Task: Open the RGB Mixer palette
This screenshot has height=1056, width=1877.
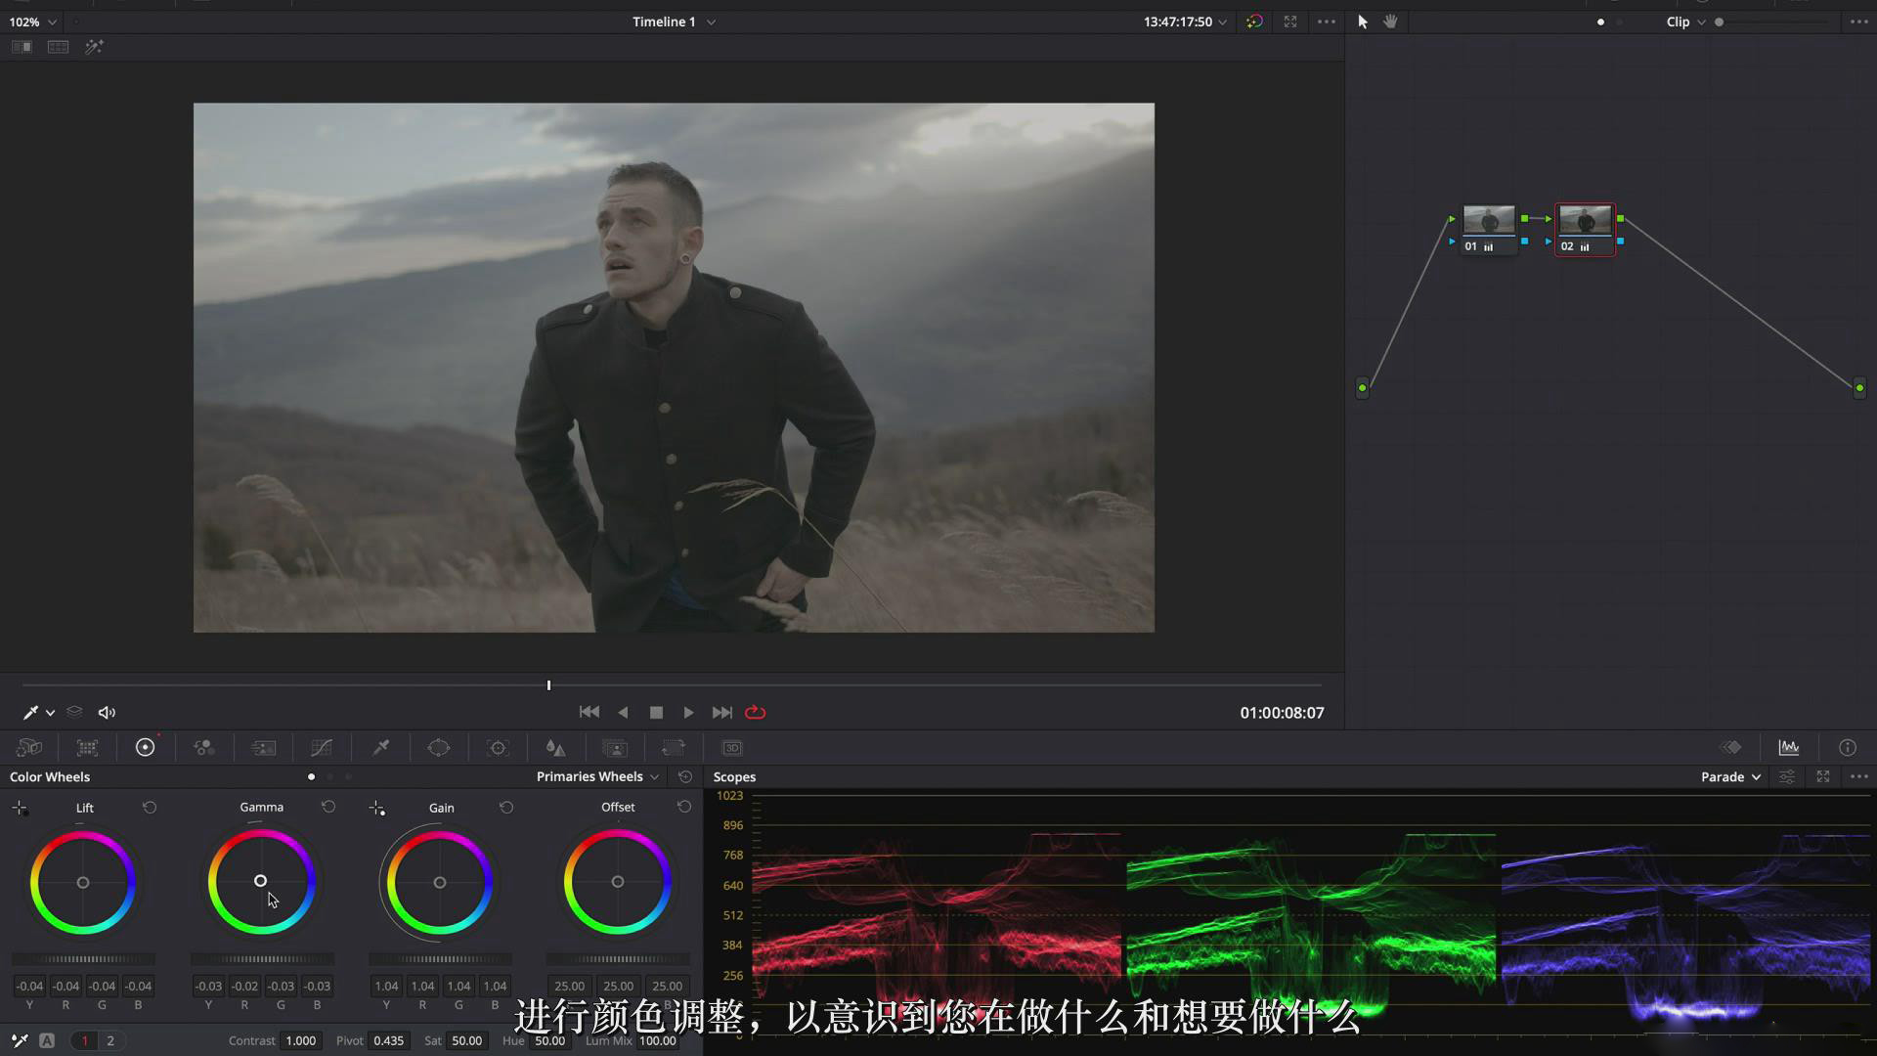Action: (x=204, y=748)
